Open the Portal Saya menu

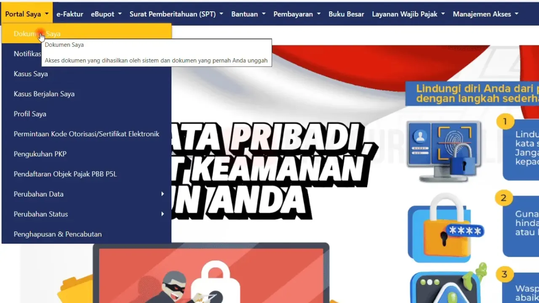[x=23, y=13]
